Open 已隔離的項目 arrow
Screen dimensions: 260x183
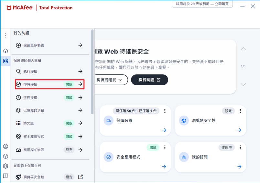click(x=81, y=110)
